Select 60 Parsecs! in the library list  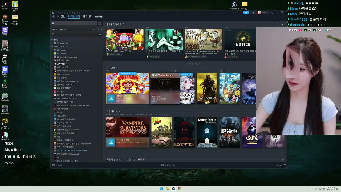click(x=62, y=50)
